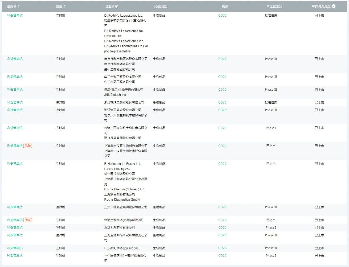Click 优先 badge in 信达生物制药 row
The image size is (349, 267).
(x=28, y=220)
